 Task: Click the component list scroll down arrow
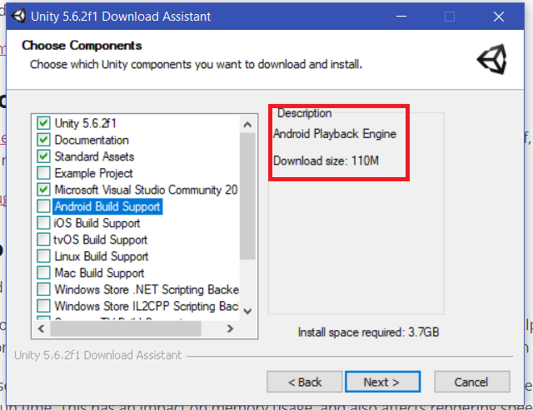[x=247, y=311]
